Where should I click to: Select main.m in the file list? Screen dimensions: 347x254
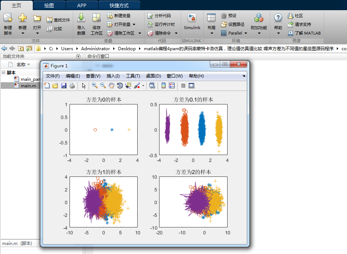(28, 86)
